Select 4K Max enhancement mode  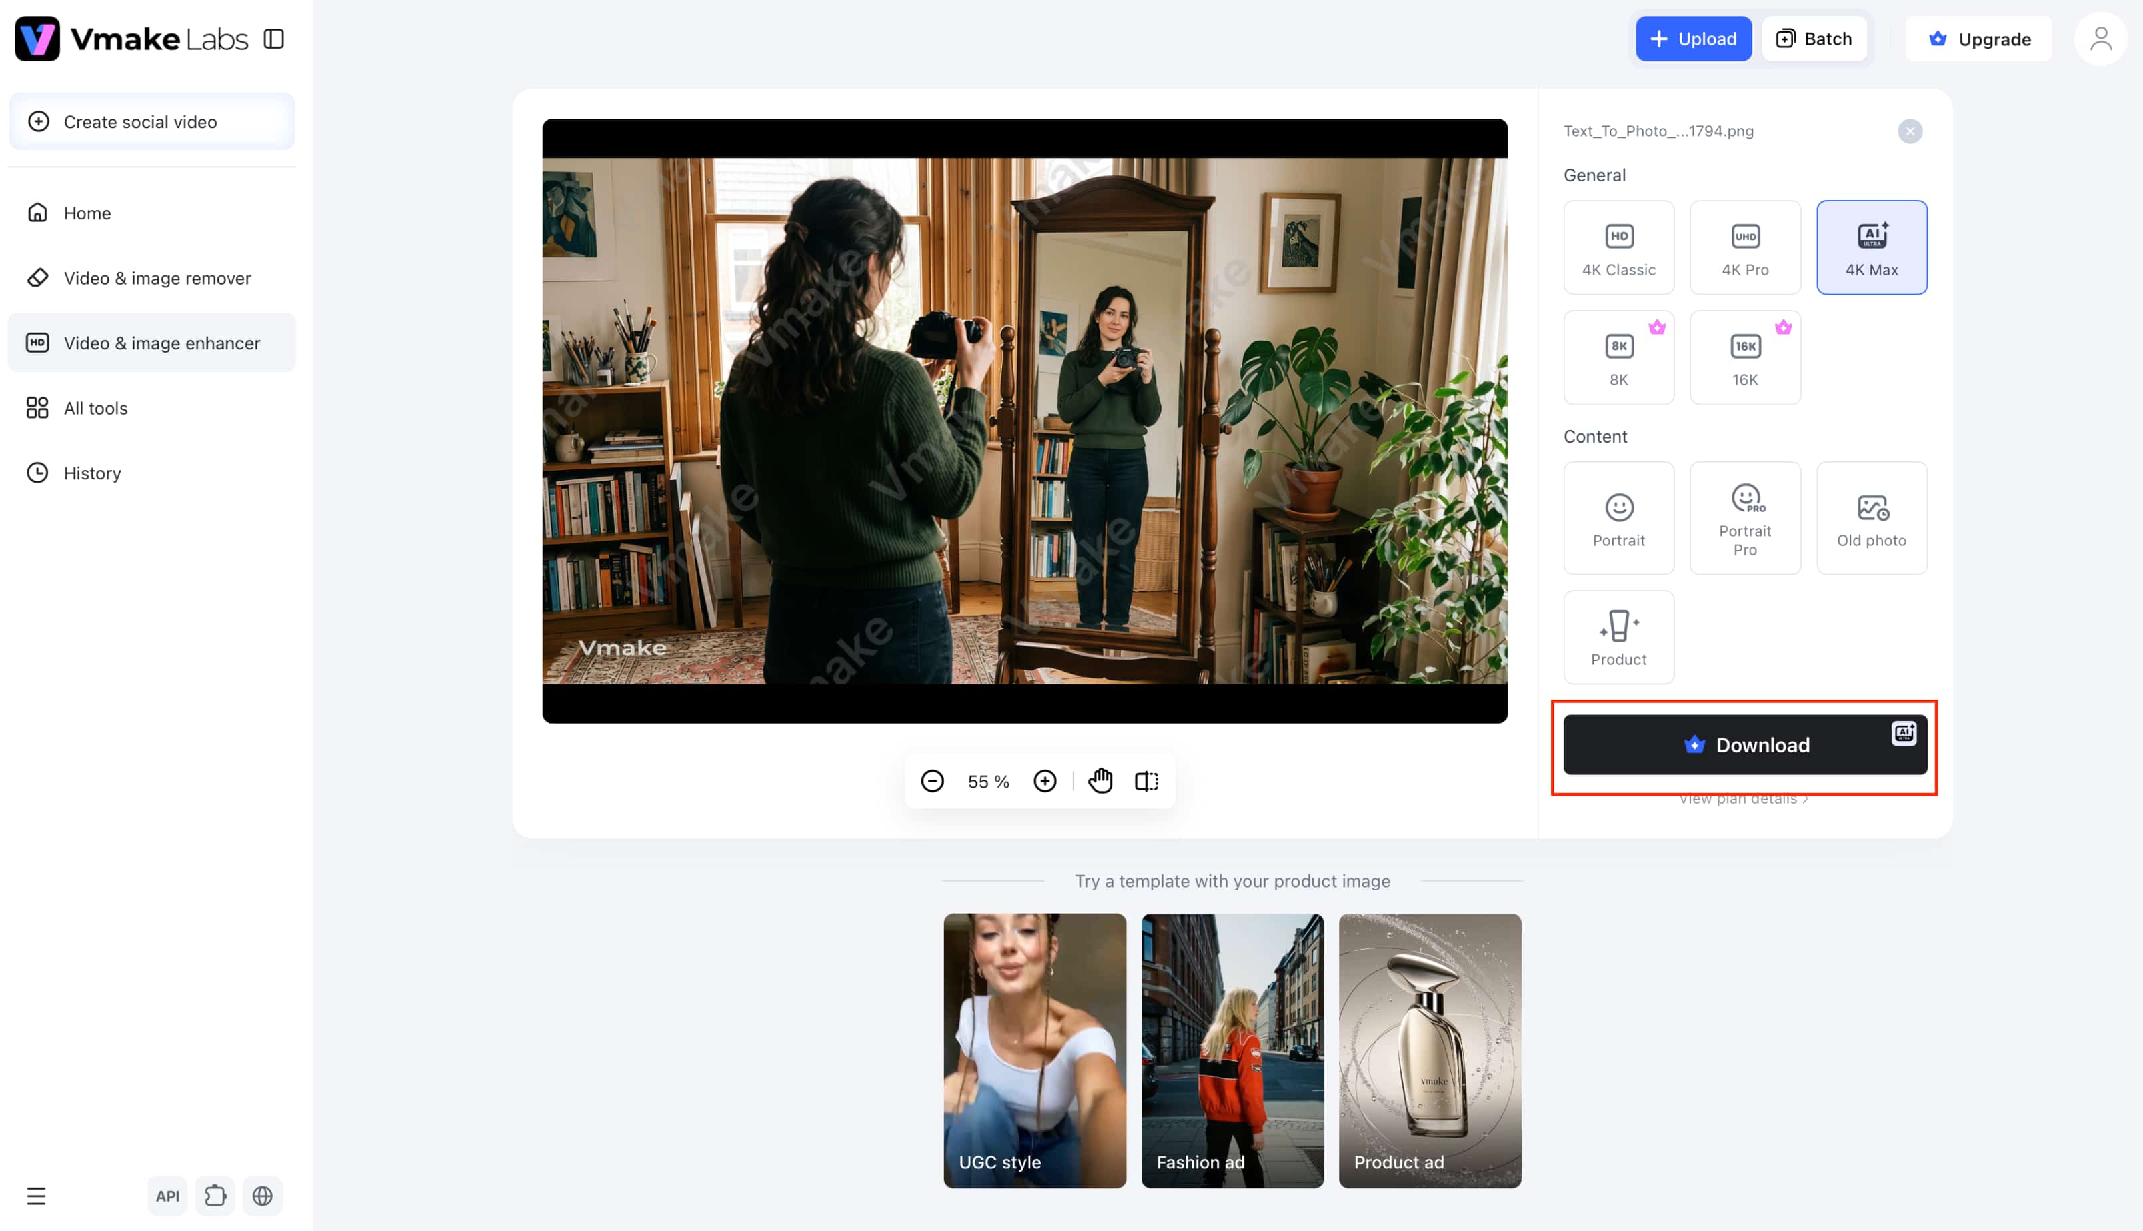(1872, 248)
